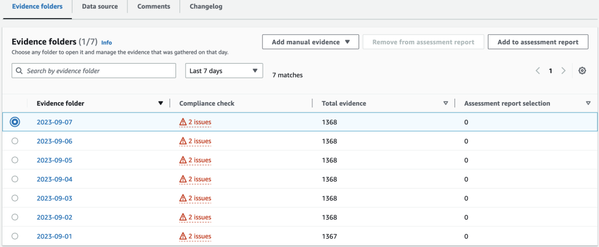Click warning icon for 2023-09-02 row
The image size is (599, 247).
point(183,217)
